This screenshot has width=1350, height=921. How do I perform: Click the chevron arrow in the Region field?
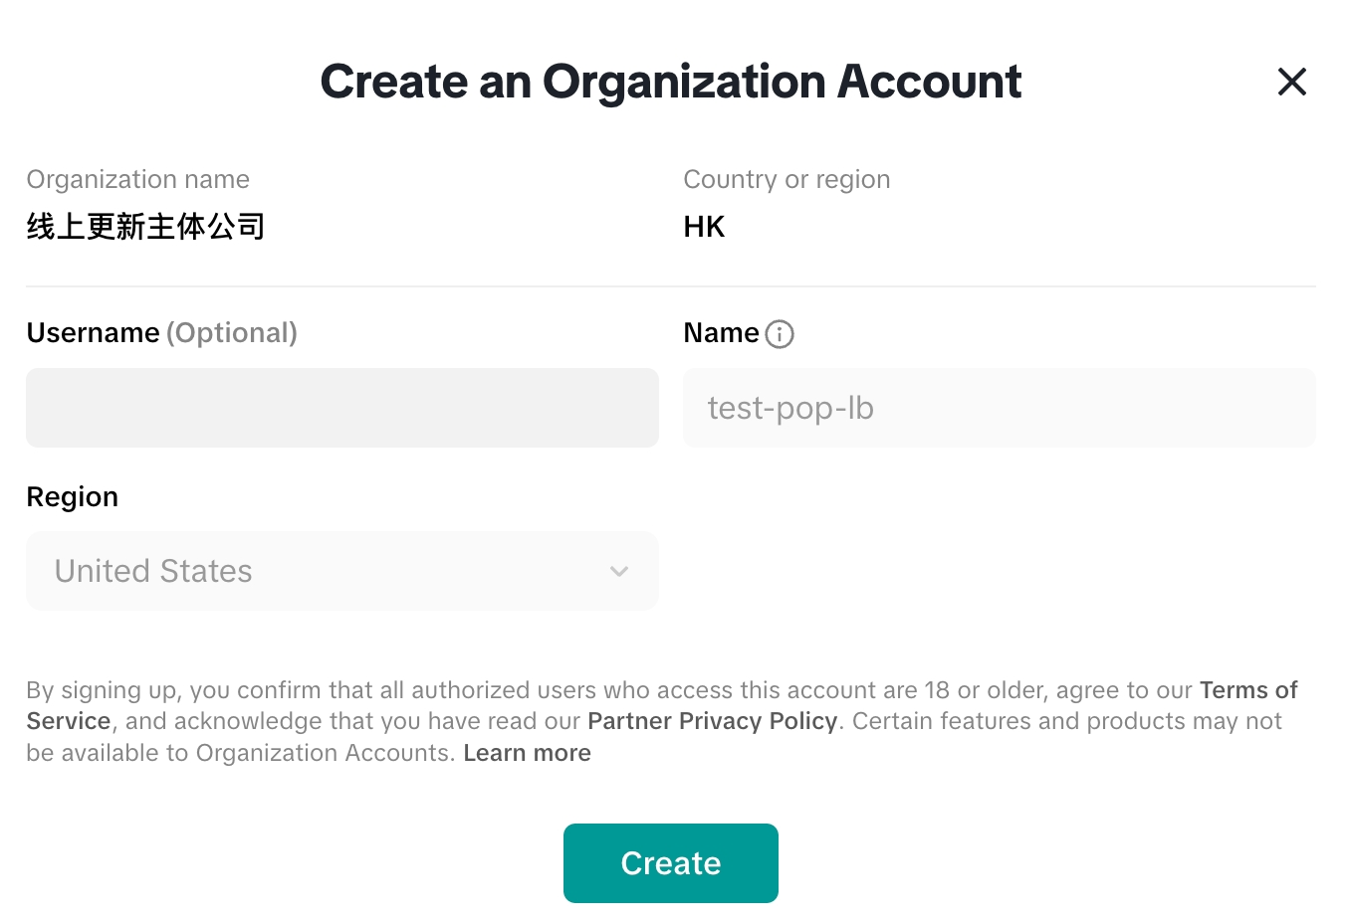point(618,572)
